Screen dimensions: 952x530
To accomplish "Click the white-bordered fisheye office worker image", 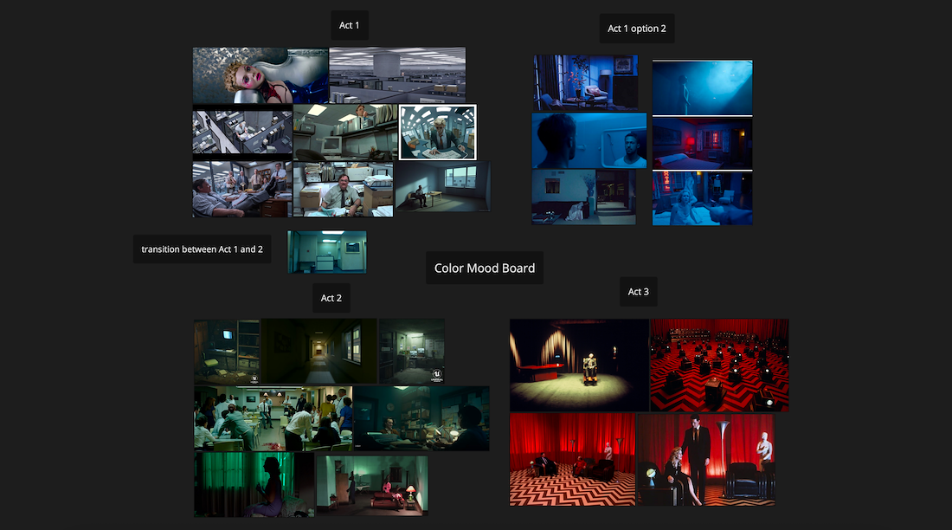I will tap(437, 132).
